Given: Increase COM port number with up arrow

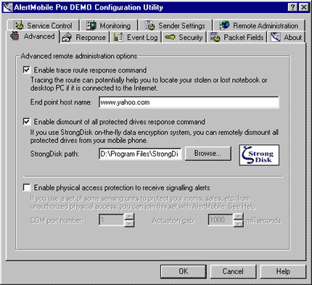Looking at the screenshot, I should point(129,216).
